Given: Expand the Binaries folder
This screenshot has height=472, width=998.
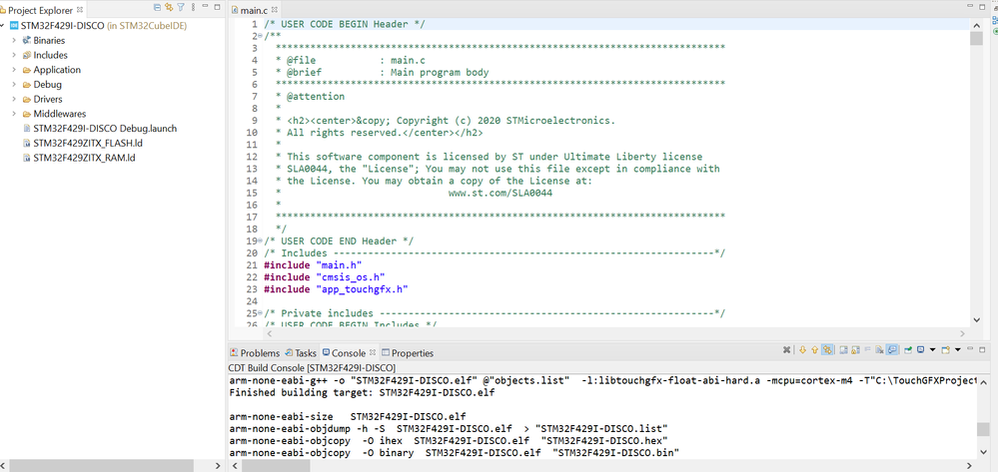Looking at the screenshot, I should (x=14, y=40).
